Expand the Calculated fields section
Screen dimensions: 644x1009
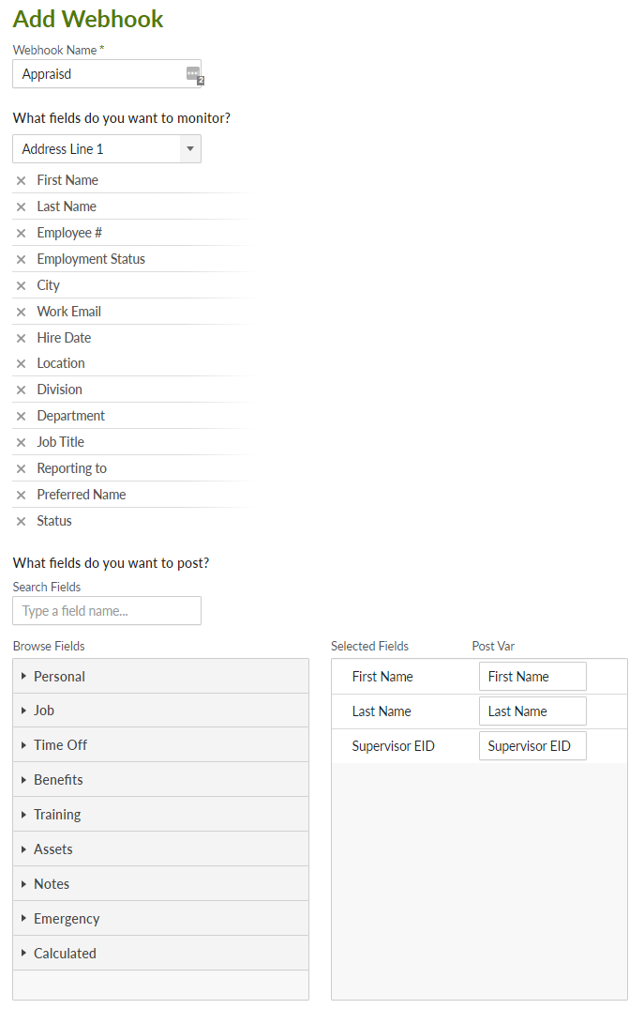click(x=160, y=953)
